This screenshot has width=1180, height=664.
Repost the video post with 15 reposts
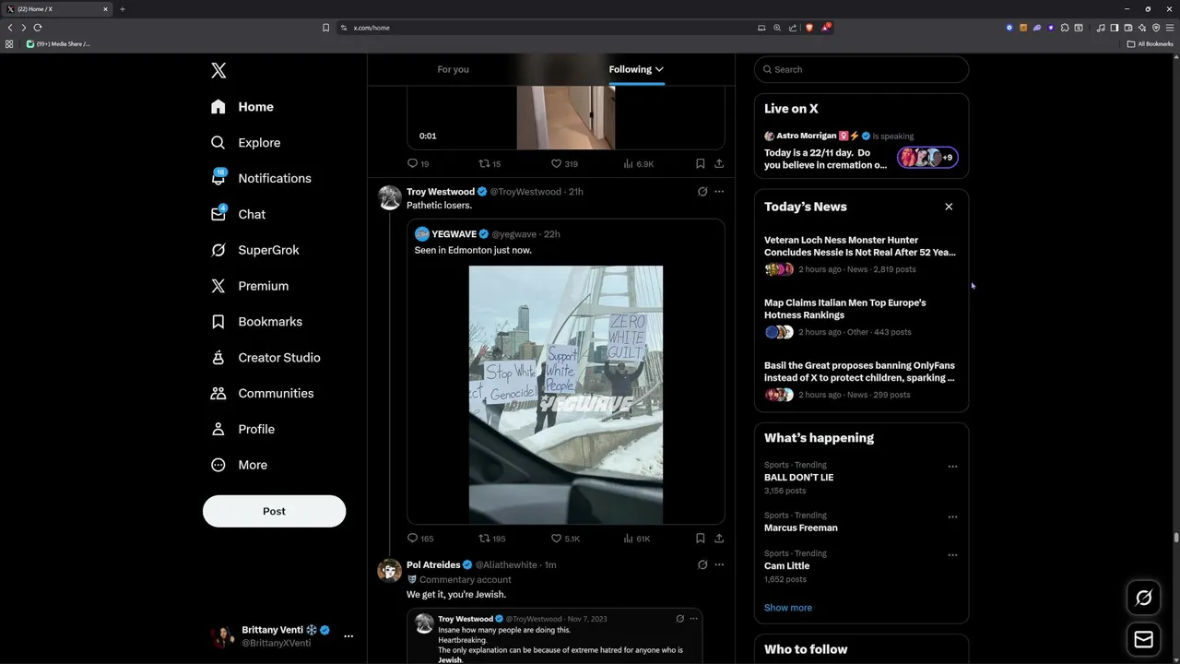[490, 164]
